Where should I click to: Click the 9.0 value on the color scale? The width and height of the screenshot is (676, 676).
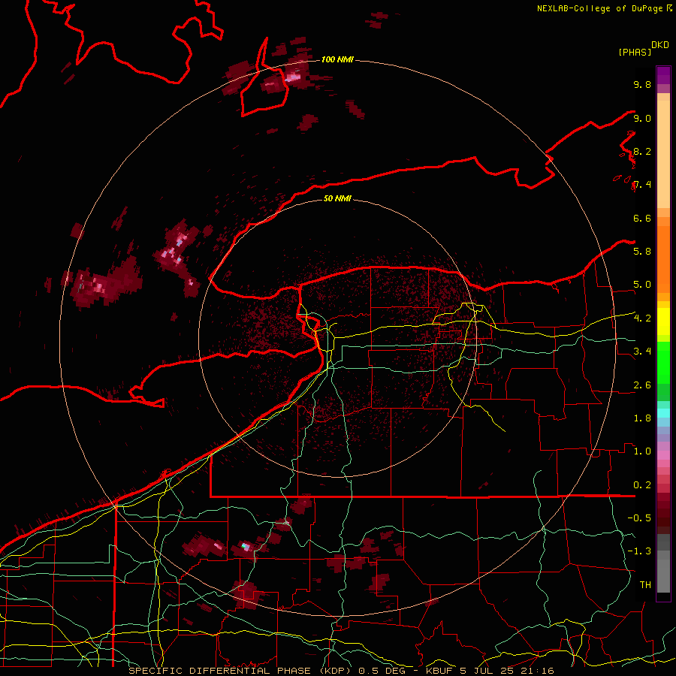[x=642, y=118]
